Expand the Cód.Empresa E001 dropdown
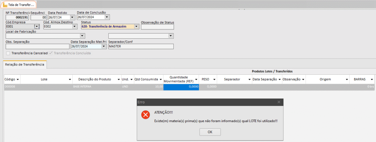Screen dimensions: 376x142 tap(37, 26)
